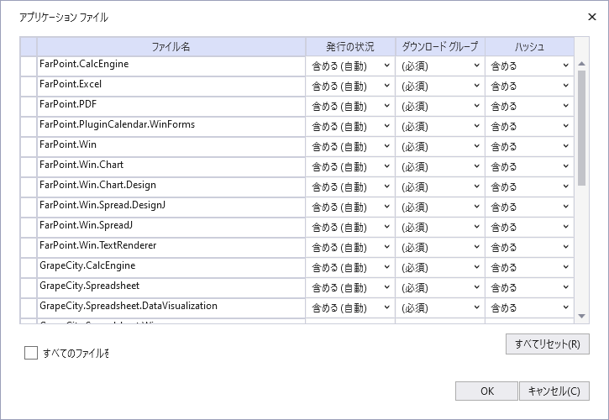This screenshot has height=420, width=609.
Task: Open ハッシュ dropdown for FarPoint.PDF
Action: coord(529,106)
